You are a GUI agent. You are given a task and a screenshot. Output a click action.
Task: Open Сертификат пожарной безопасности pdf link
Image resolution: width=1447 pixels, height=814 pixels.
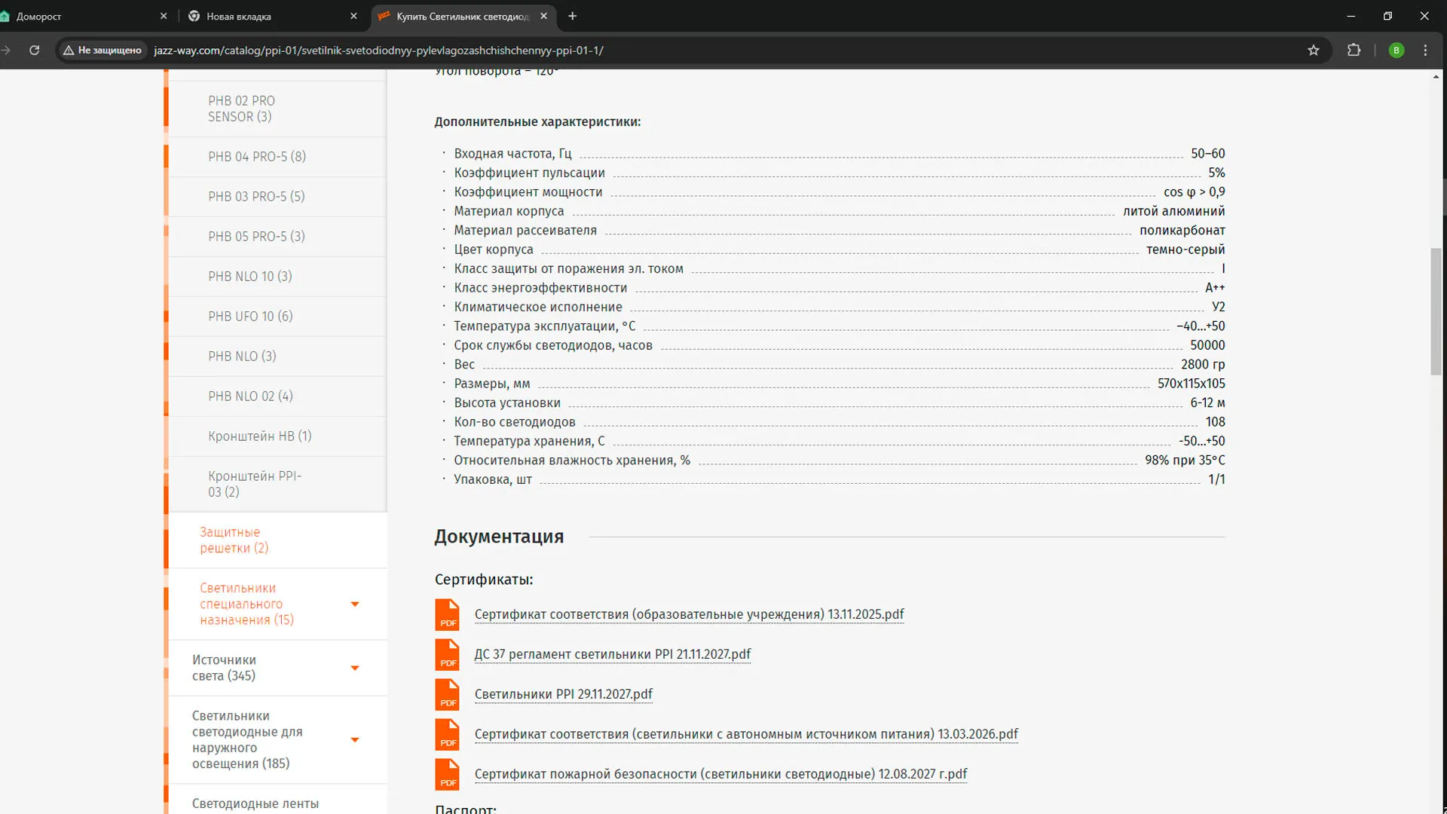720,774
